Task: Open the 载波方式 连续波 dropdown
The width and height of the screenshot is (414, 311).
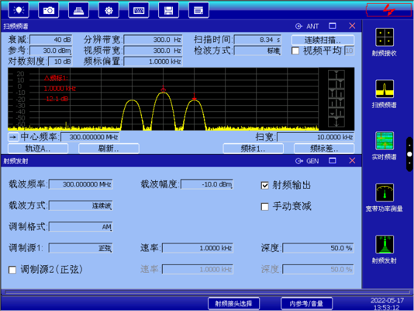Action: coord(81,206)
